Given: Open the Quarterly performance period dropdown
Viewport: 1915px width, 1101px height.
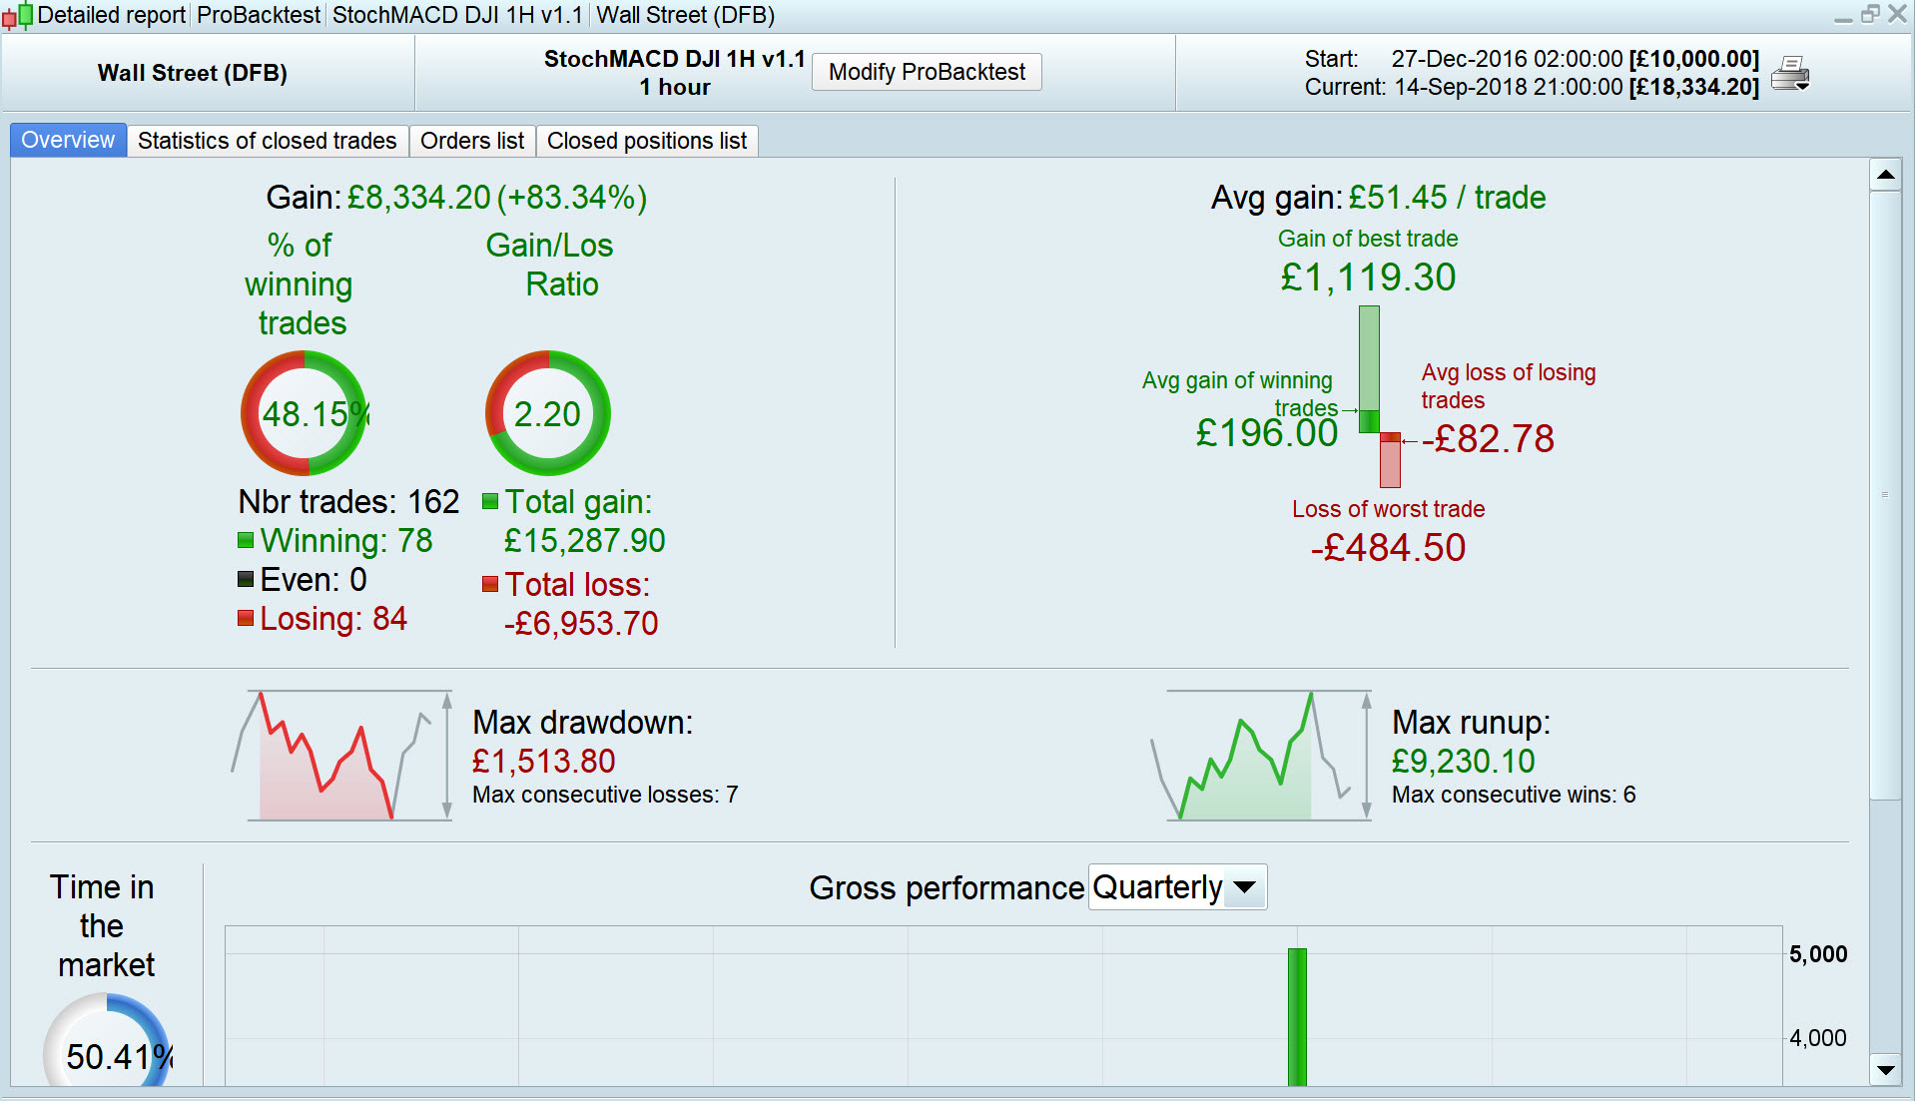Looking at the screenshot, I should [x=1177, y=887].
